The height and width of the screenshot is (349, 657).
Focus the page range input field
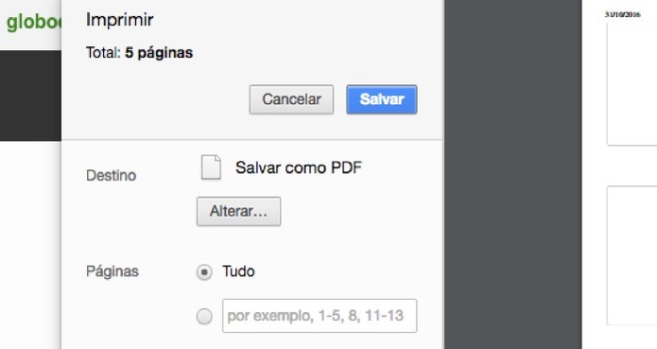pos(320,316)
